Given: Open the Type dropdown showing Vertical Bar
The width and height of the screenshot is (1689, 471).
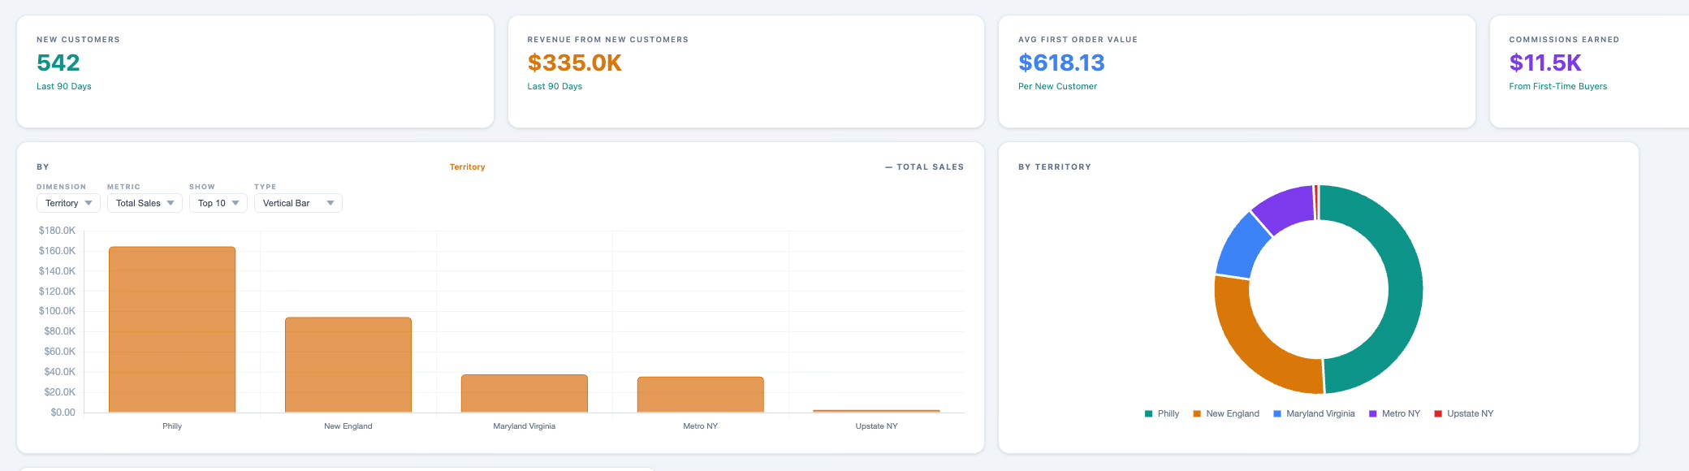Looking at the screenshot, I should [x=298, y=203].
